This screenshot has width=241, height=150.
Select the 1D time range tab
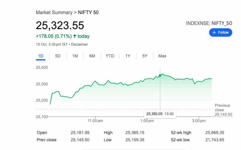pos(41,56)
